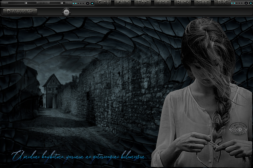
Task: Click the B-K button
Action: (222, 3)
